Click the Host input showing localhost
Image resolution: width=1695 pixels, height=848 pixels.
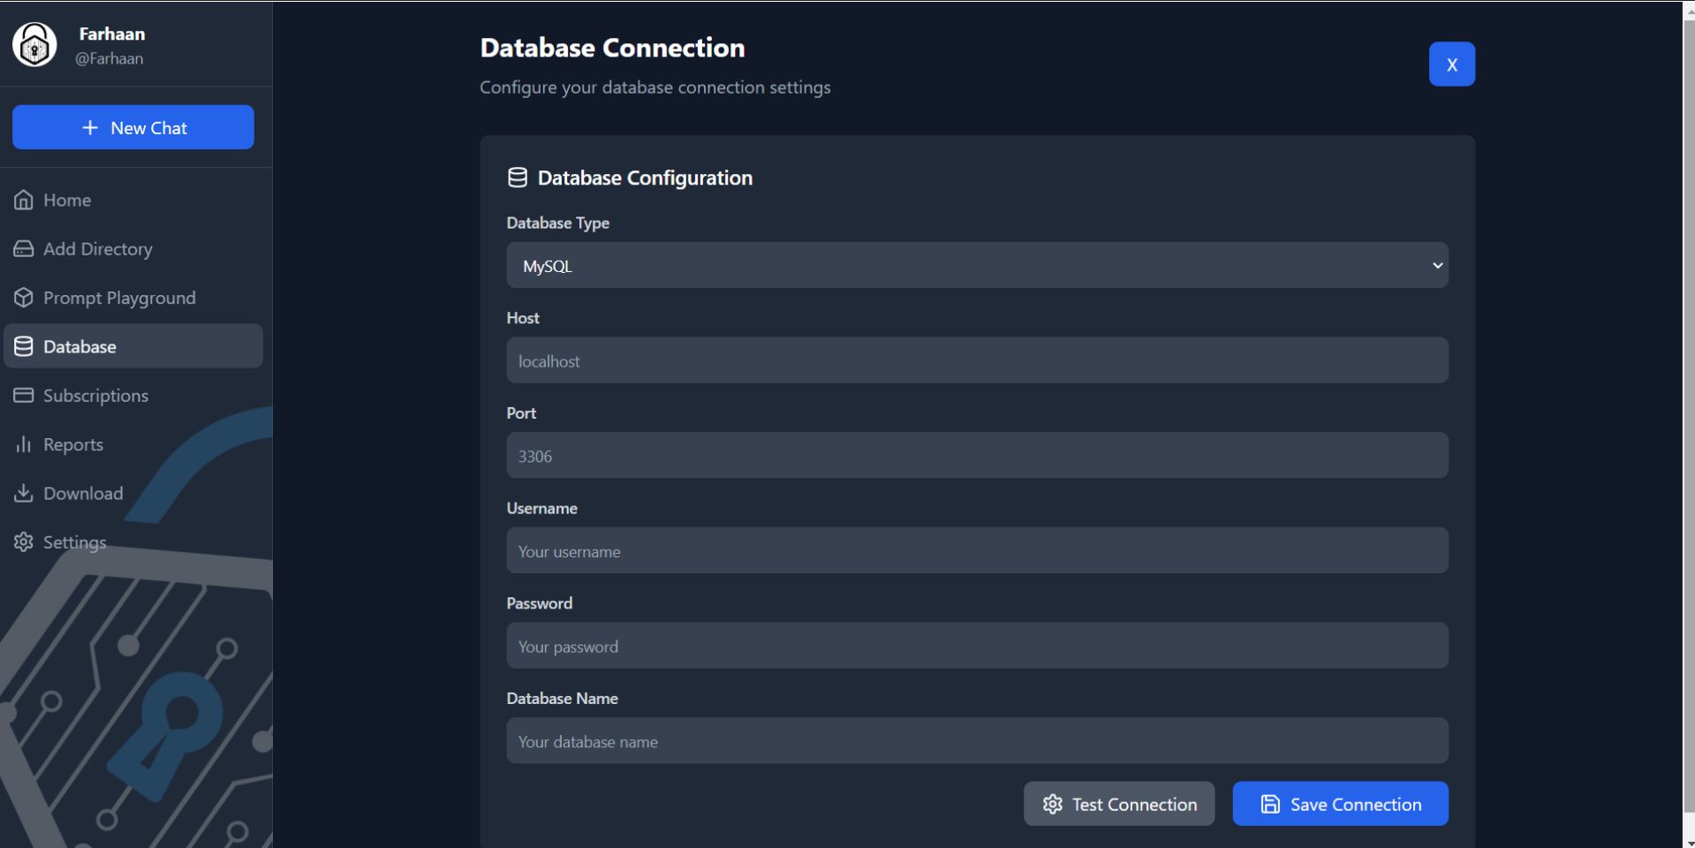(976, 360)
